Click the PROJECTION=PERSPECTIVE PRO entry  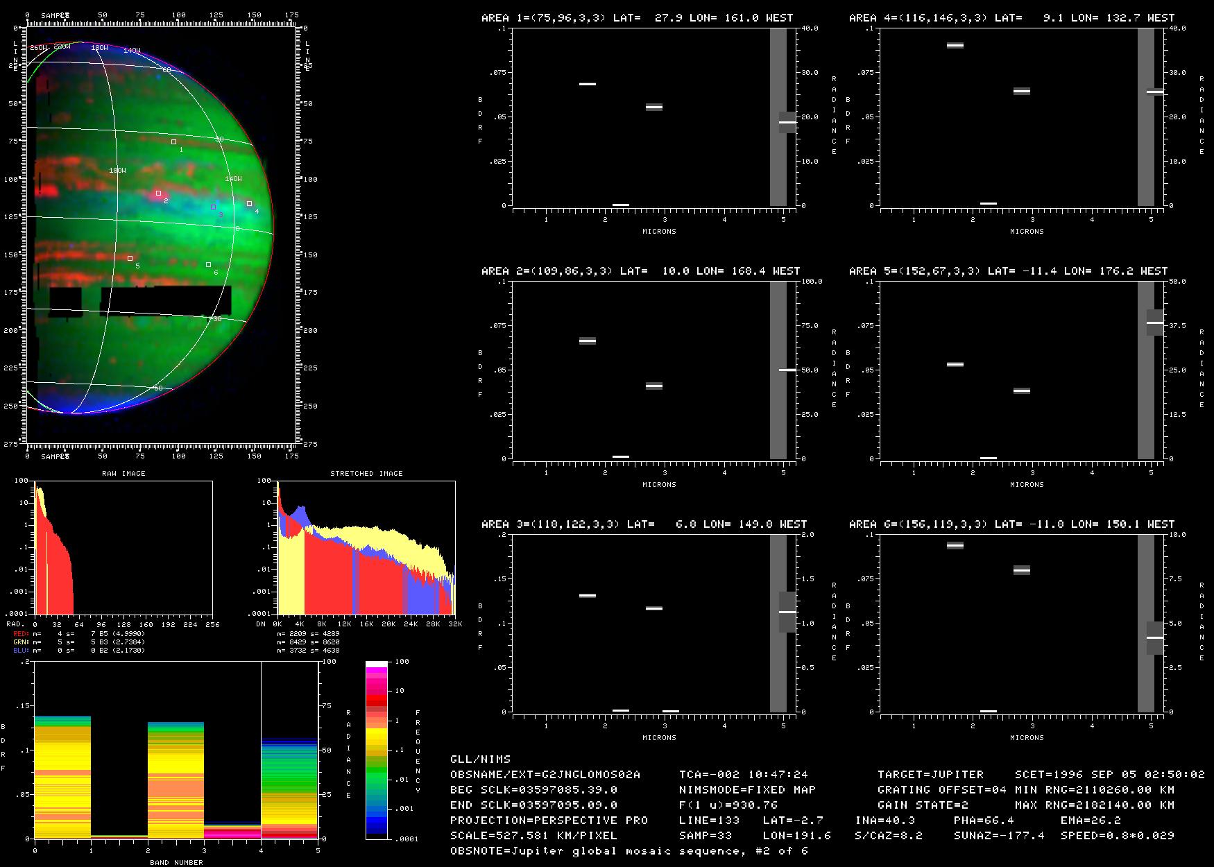[549, 821]
